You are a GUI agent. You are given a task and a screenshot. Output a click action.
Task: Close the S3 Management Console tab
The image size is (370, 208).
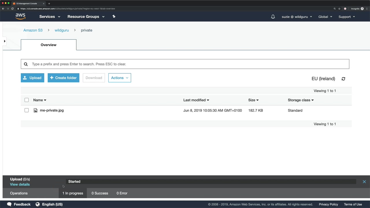coord(44,3)
